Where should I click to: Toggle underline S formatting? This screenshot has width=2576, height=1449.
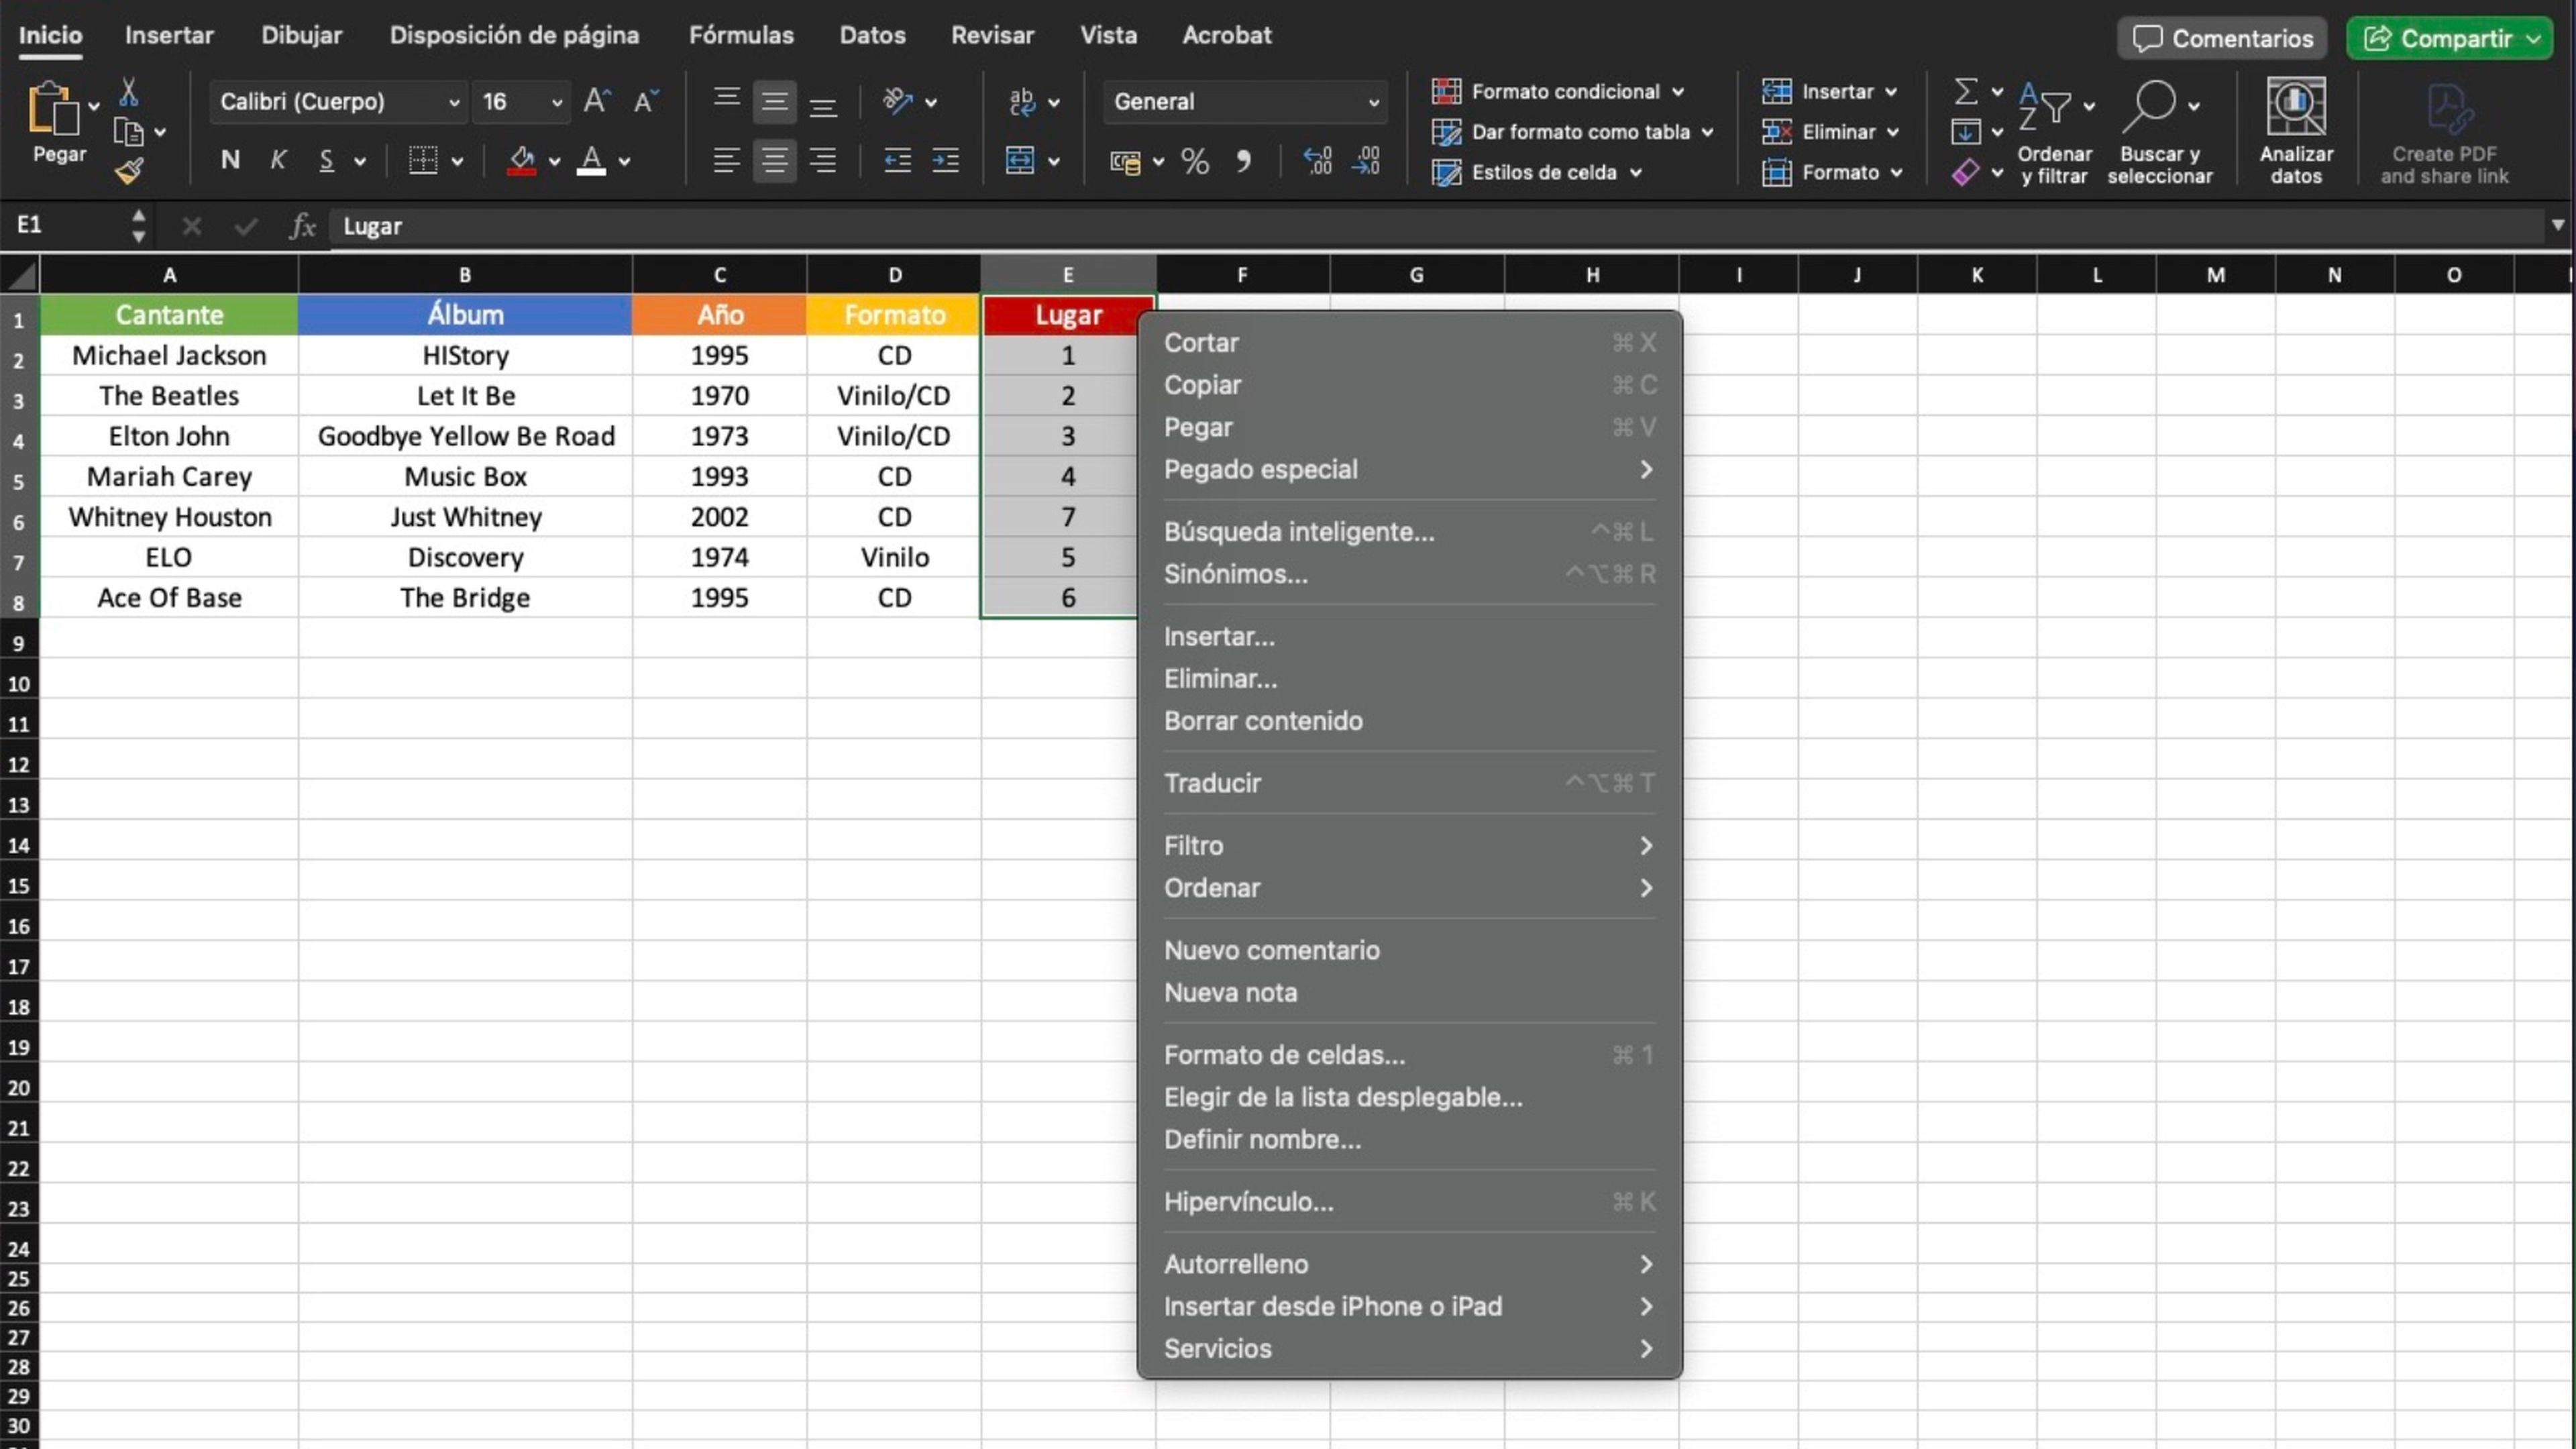(x=326, y=160)
